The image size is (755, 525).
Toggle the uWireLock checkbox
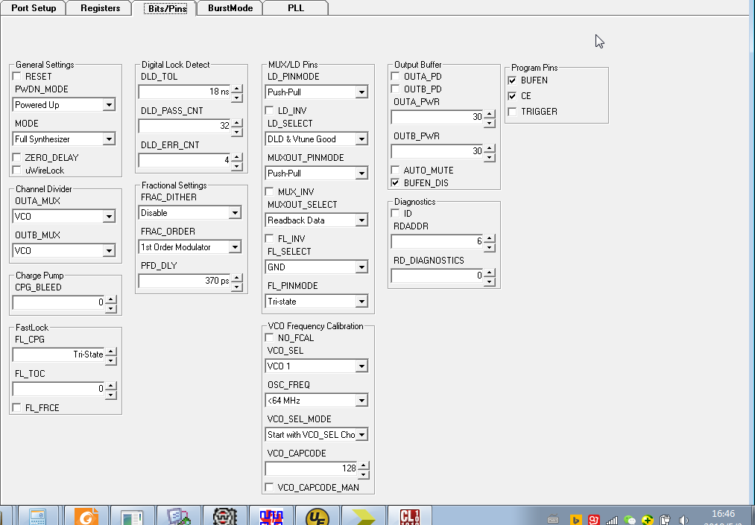coord(17,170)
